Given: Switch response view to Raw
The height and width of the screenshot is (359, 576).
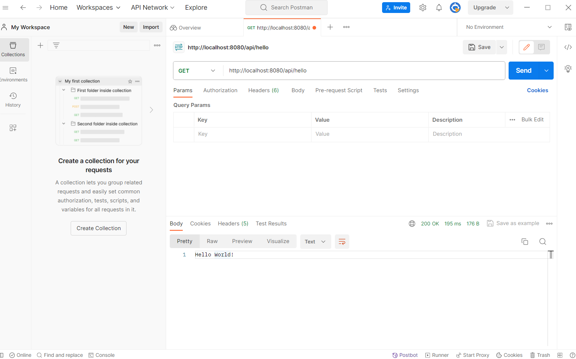Looking at the screenshot, I should tap(212, 241).
